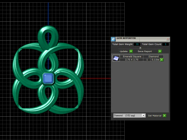Click the Update button

click(123, 51)
